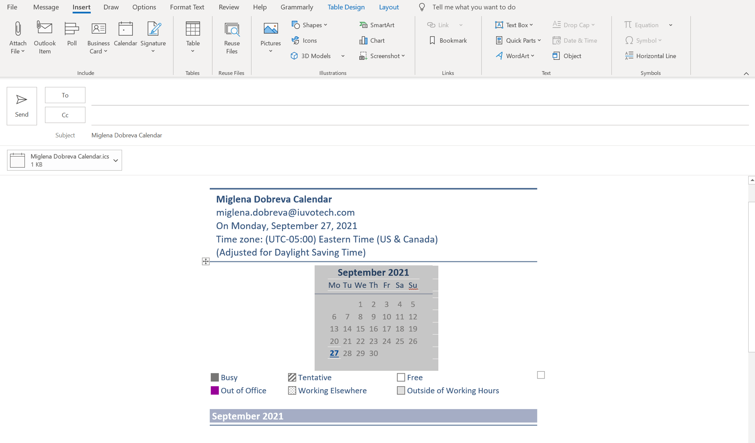Expand the attached Calendar.ics file options
The image size is (755, 443).
115,160
